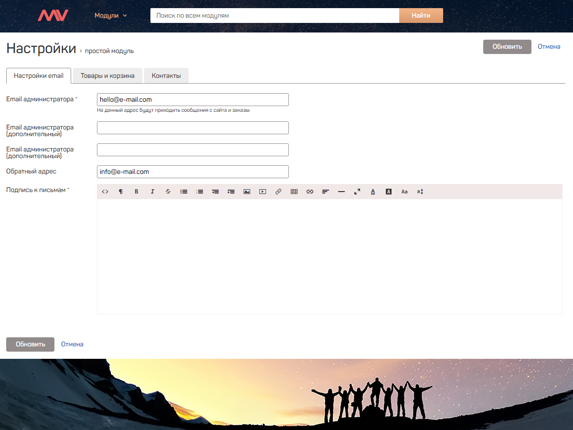Insert an image into the signature
This screenshot has width=573, height=430.
pos(247,192)
